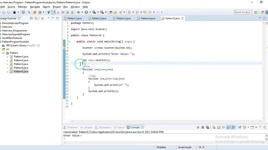Click the Smart Insert status entry
The height and width of the screenshot is (150, 268).
coord(185,147)
